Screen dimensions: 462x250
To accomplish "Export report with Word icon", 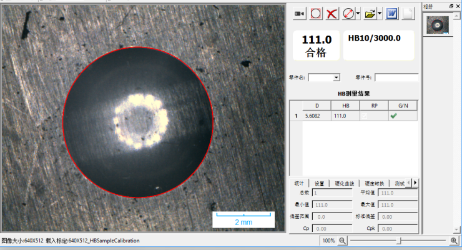I will tap(393, 13).
